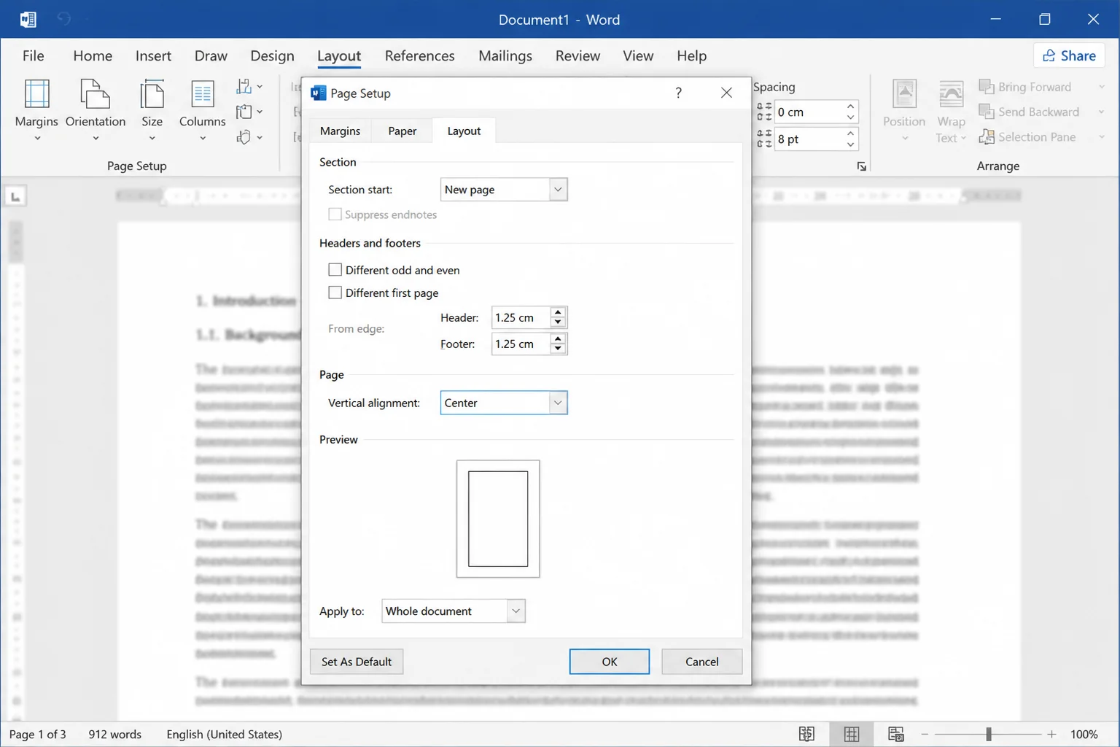Select the Layout tab in Page Setup dialog
Viewport: 1120px width, 747px height.
click(464, 131)
